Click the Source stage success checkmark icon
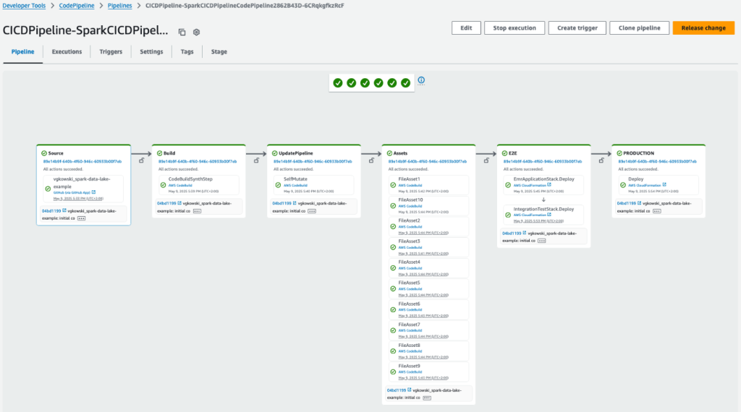The width and height of the screenshot is (741, 412). pyautogui.click(x=44, y=153)
